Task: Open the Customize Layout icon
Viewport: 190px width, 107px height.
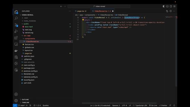Action: point(174,6)
